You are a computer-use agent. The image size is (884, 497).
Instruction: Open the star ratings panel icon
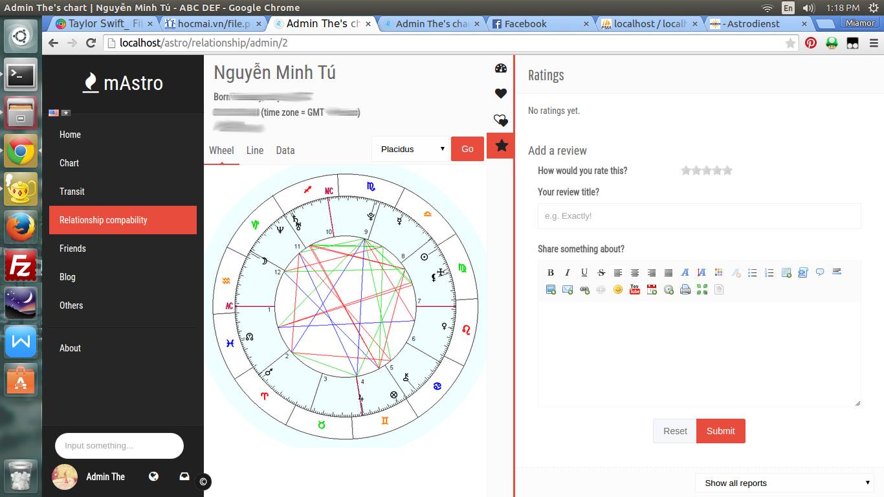click(501, 146)
